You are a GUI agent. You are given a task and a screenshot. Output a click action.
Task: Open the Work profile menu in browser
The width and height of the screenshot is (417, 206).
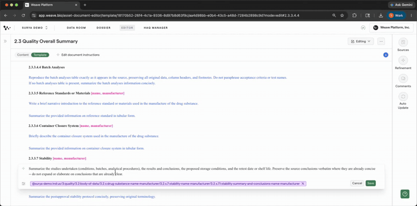(x=396, y=16)
